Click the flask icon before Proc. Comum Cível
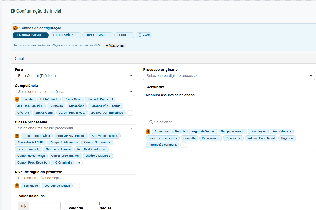The image size is (316, 210). (17, 136)
